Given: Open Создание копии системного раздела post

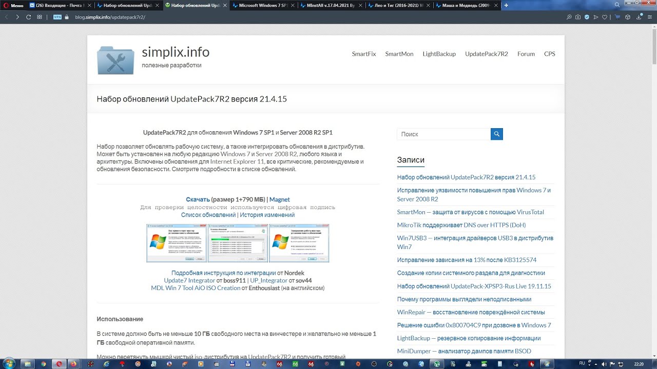Looking at the screenshot, I should [x=471, y=273].
